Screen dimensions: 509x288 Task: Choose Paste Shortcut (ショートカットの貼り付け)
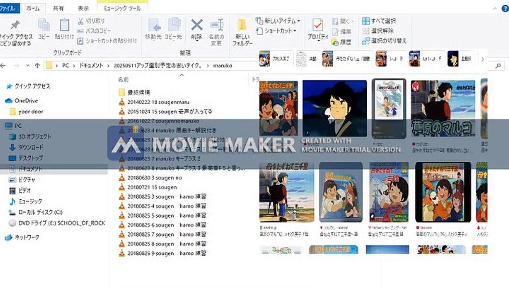[107, 40]
